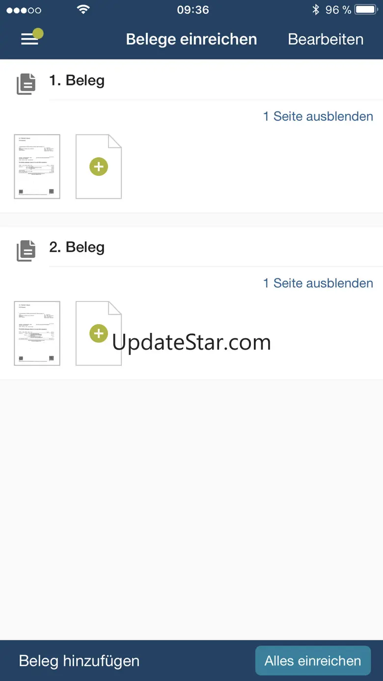The width and height of the screenshot is (383, 681).
Task: Select the 1. Beleg heading
Action: coord(77,81)
